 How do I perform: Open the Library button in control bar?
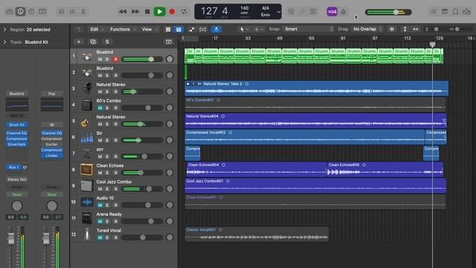10,12
